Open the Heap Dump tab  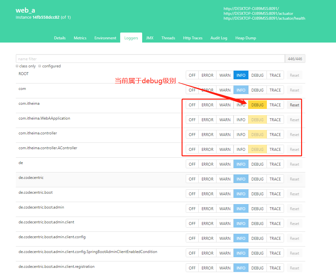coord(246,38)
